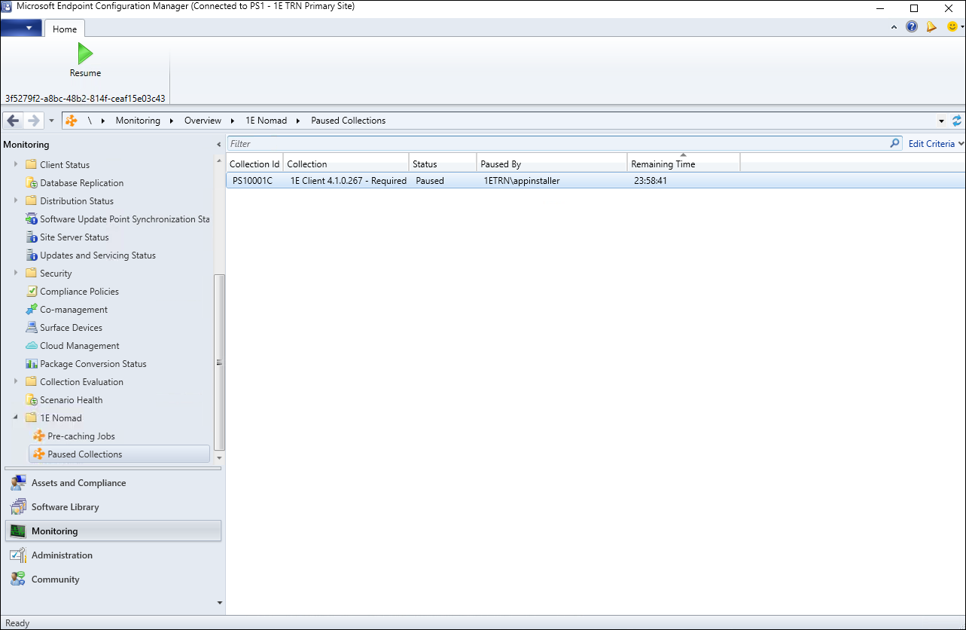This screenshot has height=630, width=966.
Task: Collapse the 1E Nomad tree node
Action: pyautogui.click(x=16, y=417)
